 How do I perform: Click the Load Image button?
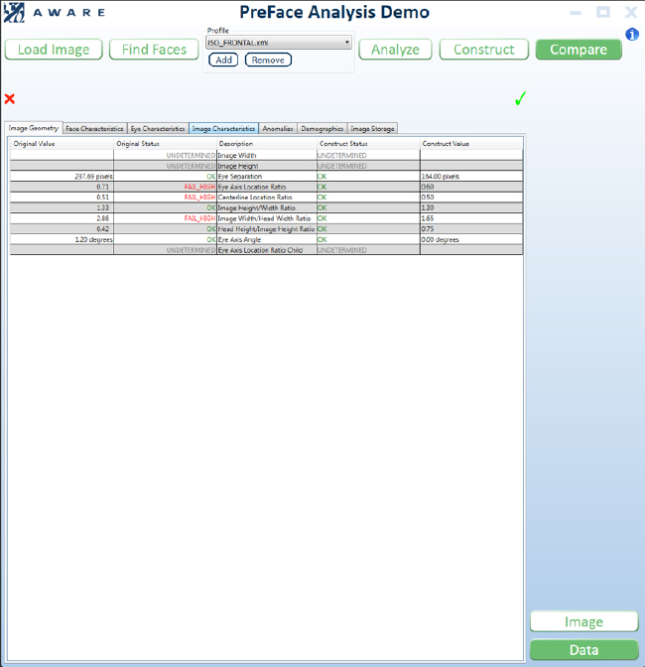pyautogui.click(x=54, y=50)
